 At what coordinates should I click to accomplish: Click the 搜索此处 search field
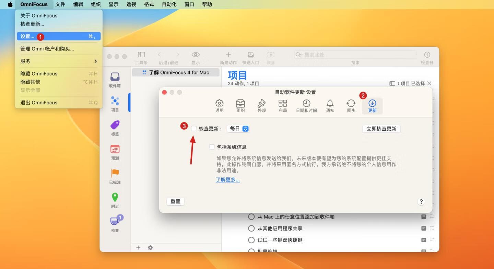[x=357, y=55]
